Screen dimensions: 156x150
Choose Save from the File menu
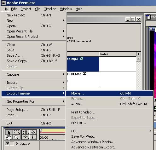[x=34, y=50]
